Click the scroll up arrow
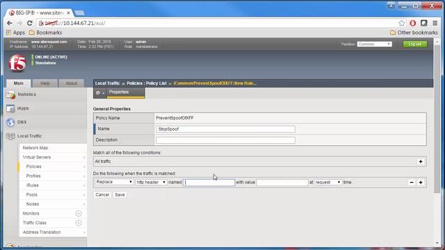This screenshot has width=445, height=250. (x=437, y=42)
